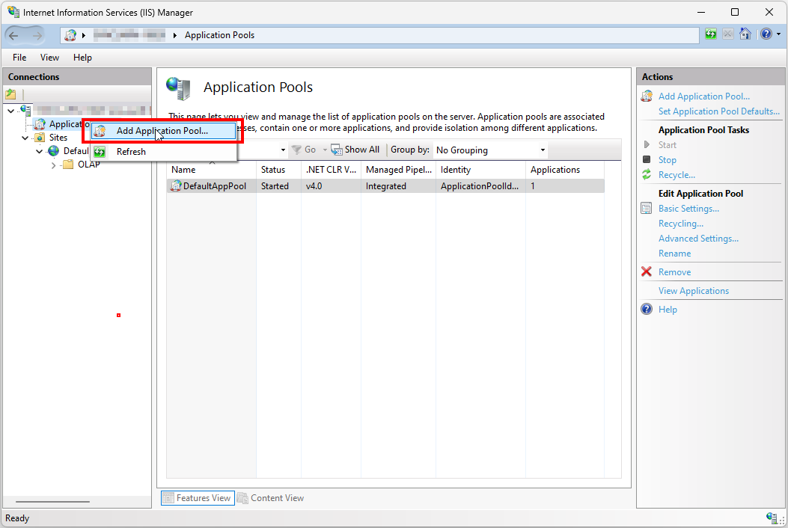Expand the OLAP folder node

pyautogui.click(x=53, y=165)
